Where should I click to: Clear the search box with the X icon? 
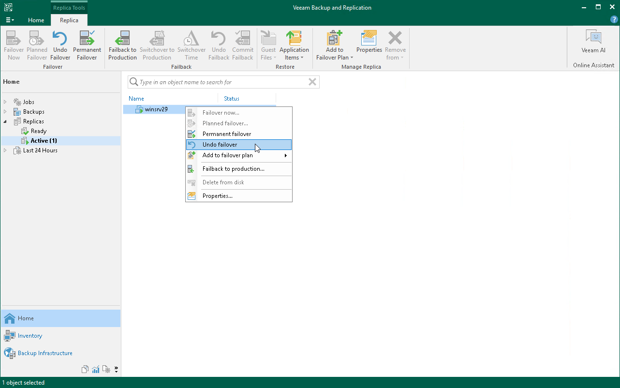[x=312, y=82]
